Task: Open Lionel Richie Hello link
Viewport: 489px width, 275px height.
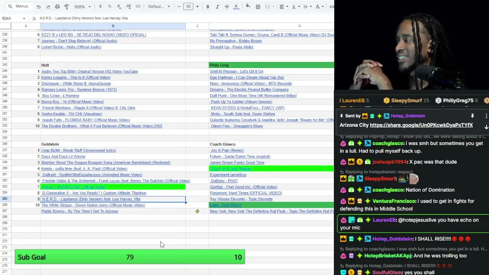Action: pos(71,47)
